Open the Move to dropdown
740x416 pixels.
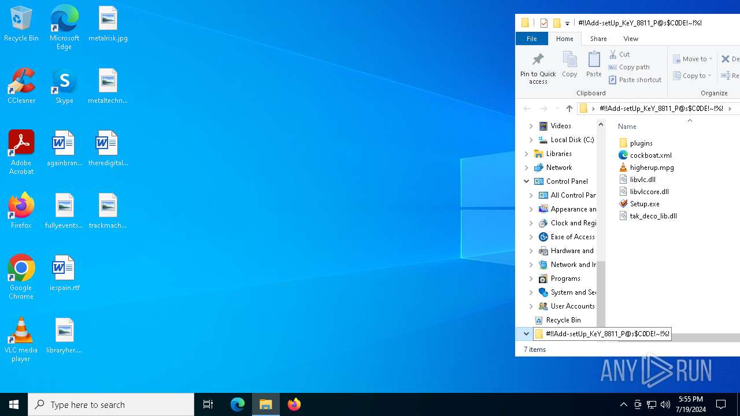pyautogui.click(x=693, y=59)
